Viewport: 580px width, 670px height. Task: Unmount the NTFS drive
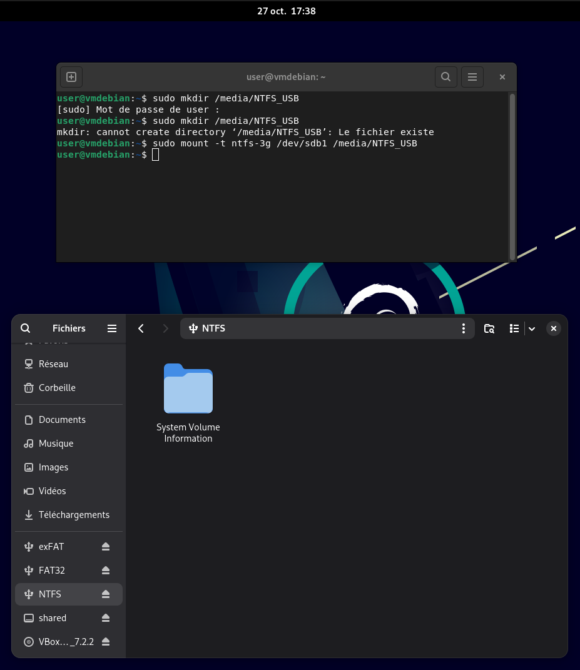(106, 594)
